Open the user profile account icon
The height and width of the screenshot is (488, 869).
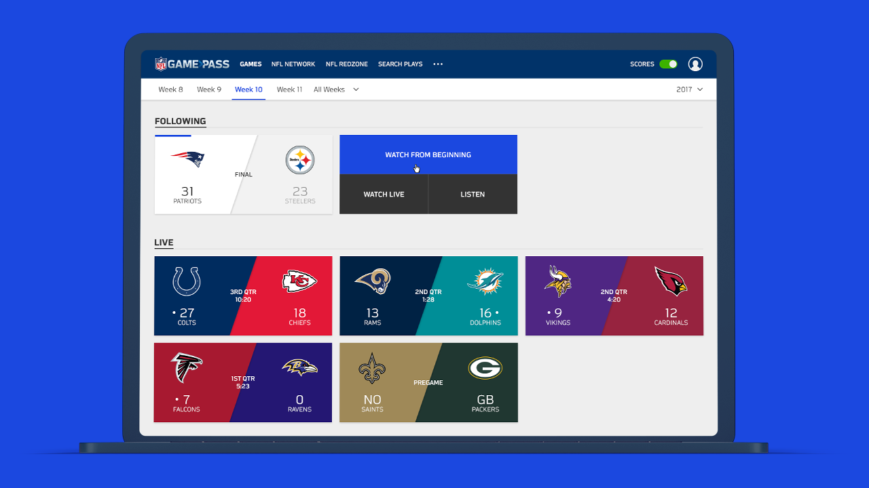pos(695,64)
